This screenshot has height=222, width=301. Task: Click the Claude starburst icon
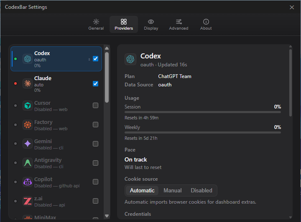coord(28,83)
